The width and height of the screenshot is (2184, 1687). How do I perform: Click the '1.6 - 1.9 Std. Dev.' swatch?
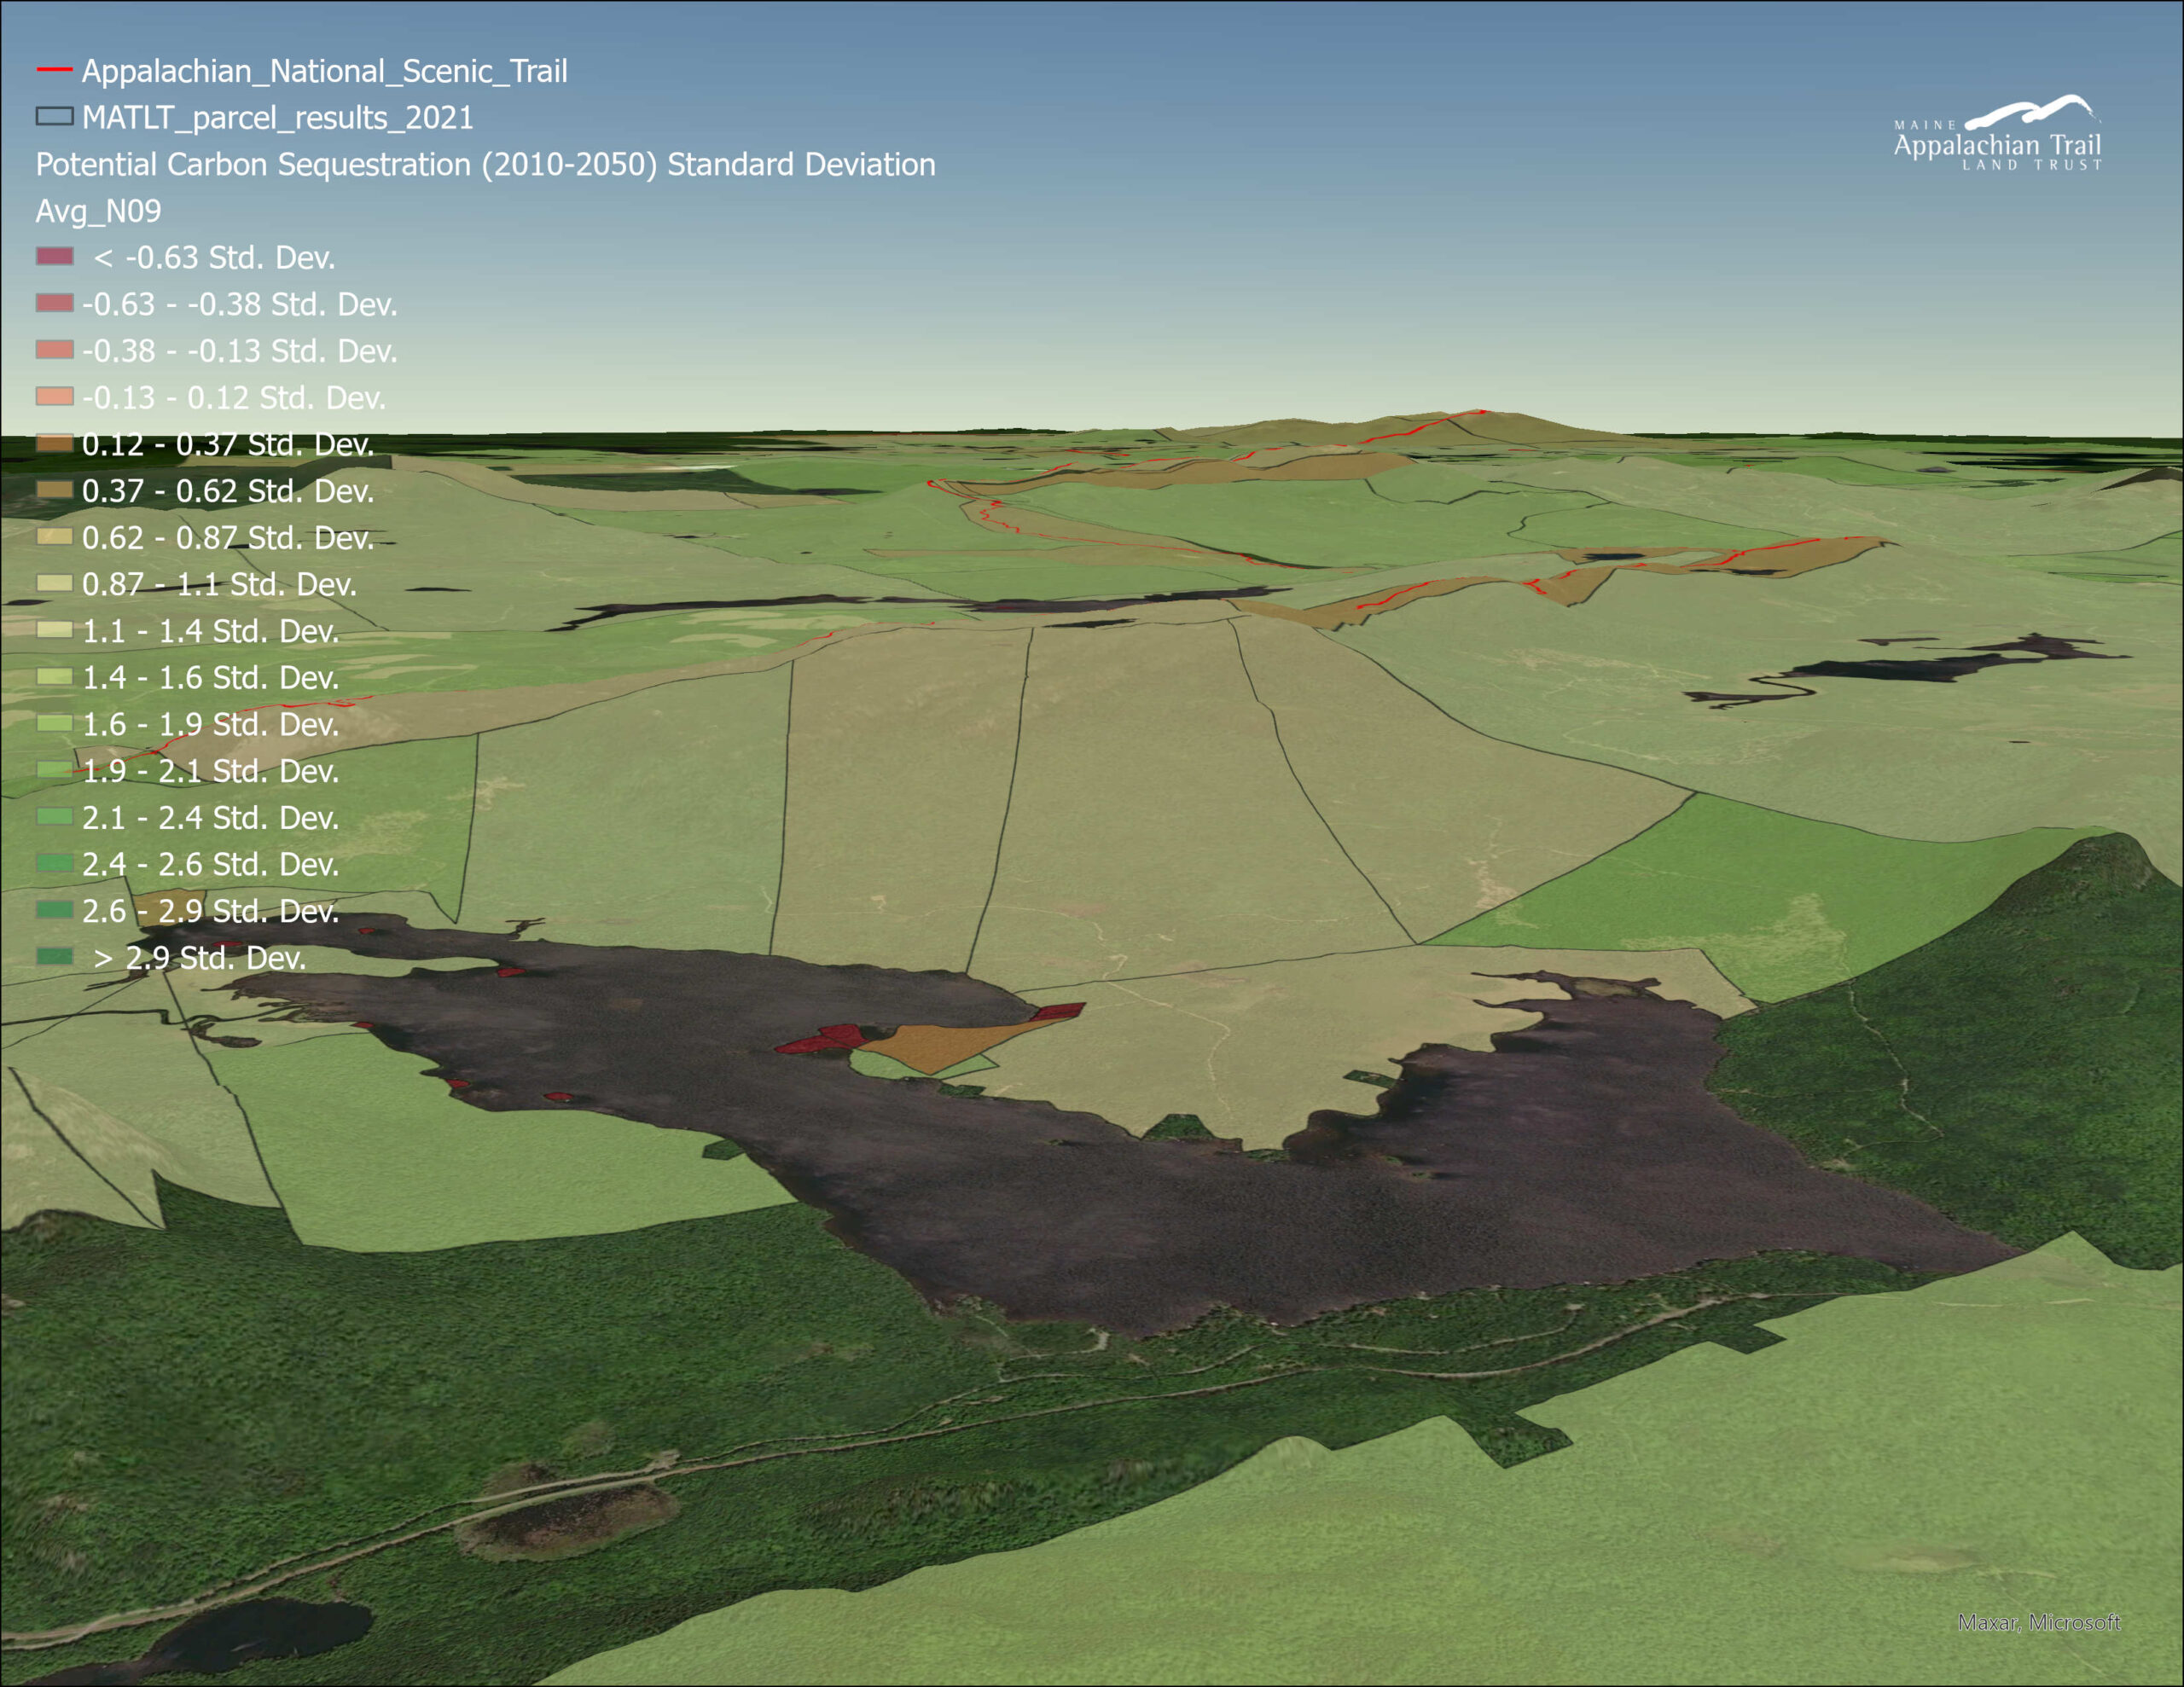click(x=54, y=723)
